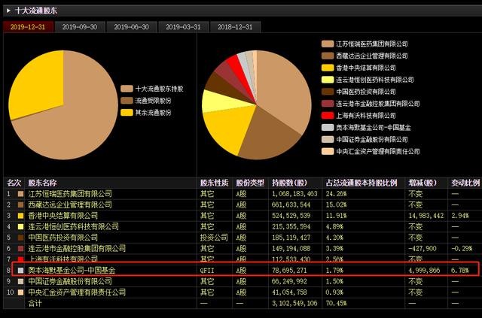Select table row 江苏恒瑞医药集团有限公司
The height and width of the screenshot is (318, 482).
[241, 194]
